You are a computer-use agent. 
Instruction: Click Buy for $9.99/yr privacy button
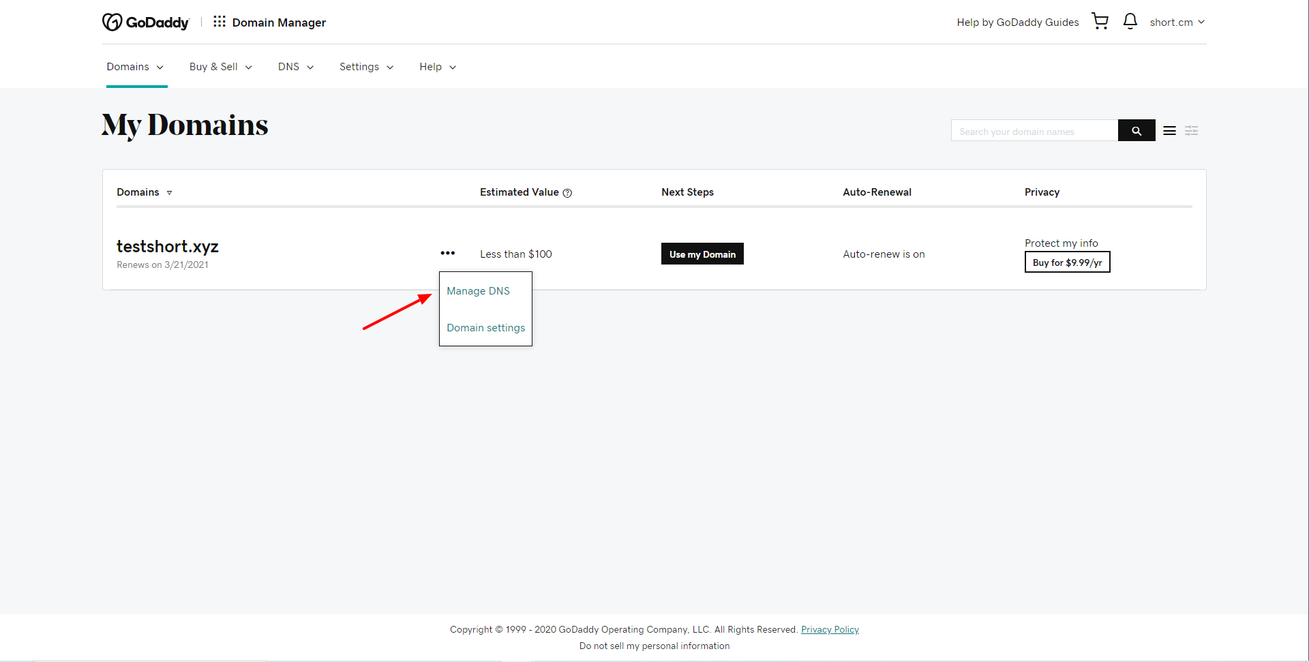pyautogui.click(x=1067, y=262)
